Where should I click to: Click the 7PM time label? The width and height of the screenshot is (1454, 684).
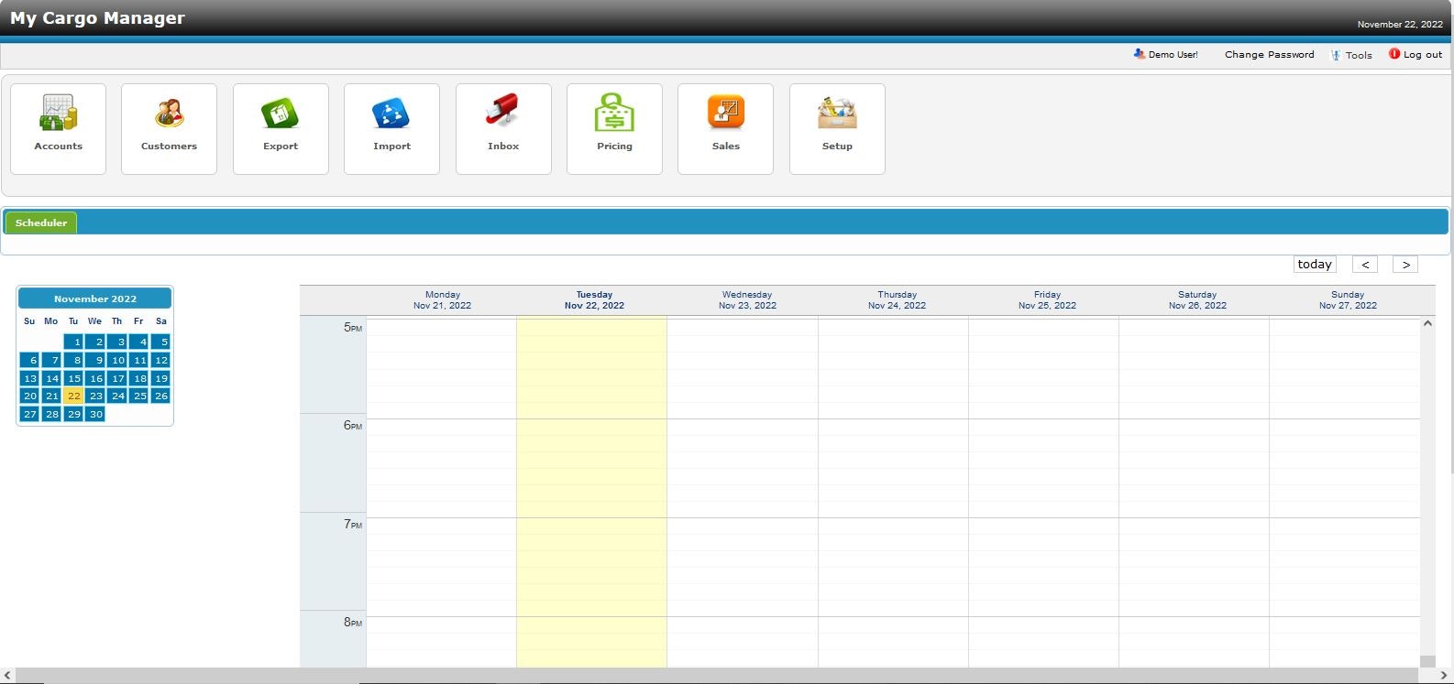(353, 525)
